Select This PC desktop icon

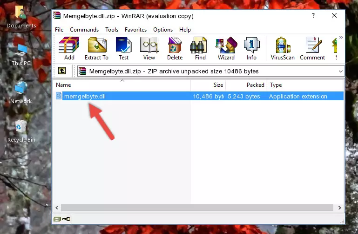pos(21,55)
